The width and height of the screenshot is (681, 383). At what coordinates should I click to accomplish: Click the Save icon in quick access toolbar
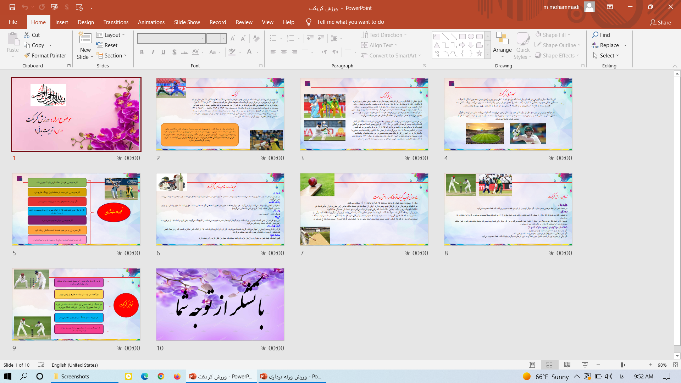(12, 7)
